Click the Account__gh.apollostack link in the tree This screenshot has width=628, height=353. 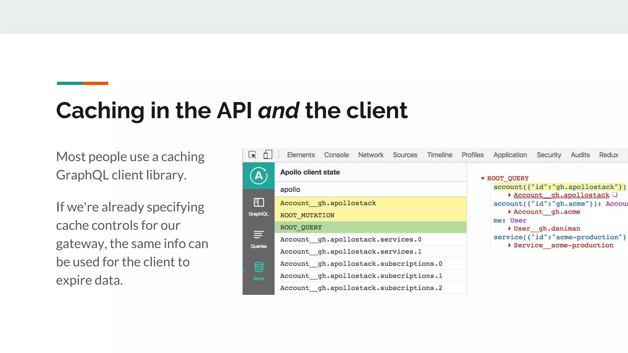tap(561, 195)
